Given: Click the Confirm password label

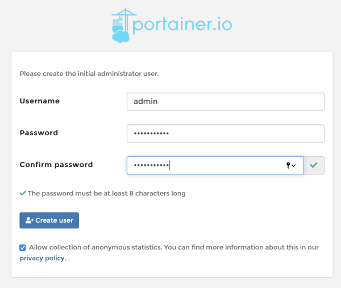Looking at the screenshot, I should [x=56, y=165].
